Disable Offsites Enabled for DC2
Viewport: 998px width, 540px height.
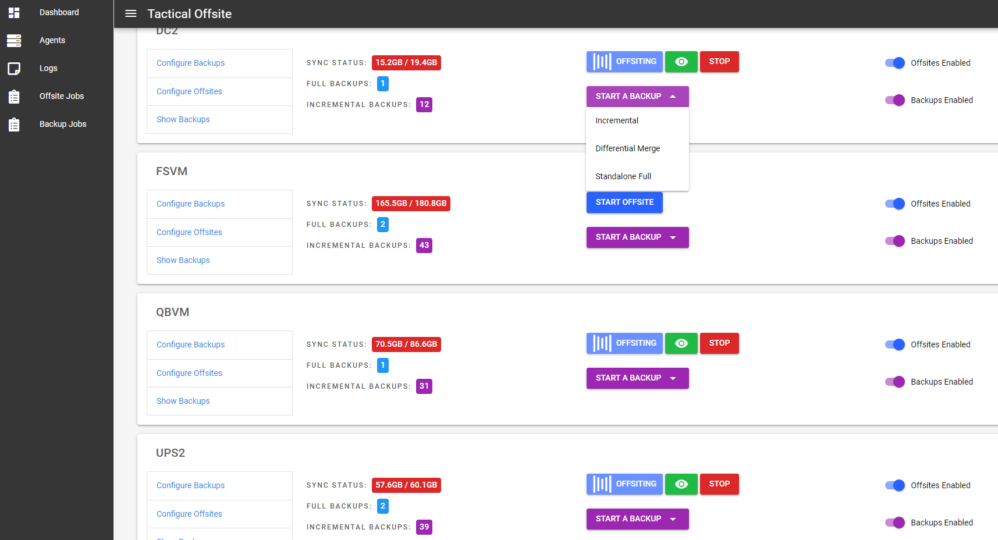tap(895, 63)
